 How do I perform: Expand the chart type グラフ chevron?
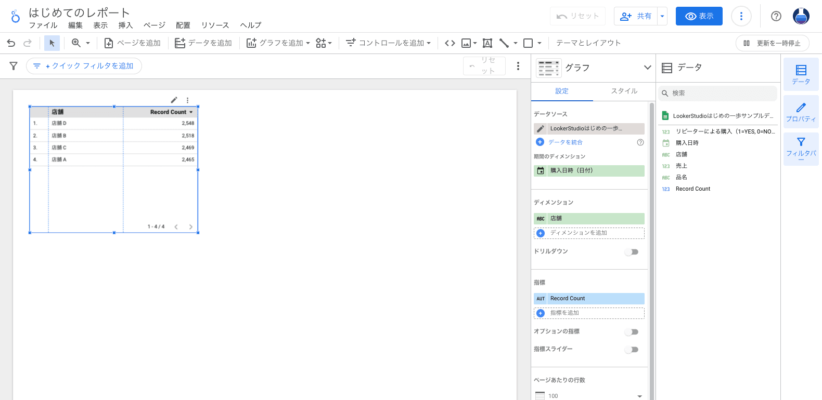648,68
